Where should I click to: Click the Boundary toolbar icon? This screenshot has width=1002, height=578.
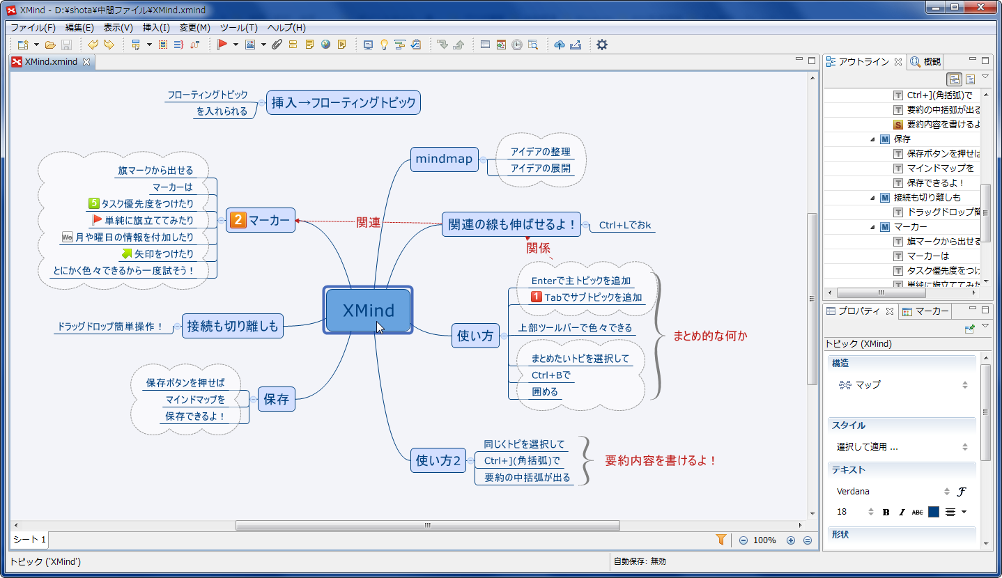163,45
